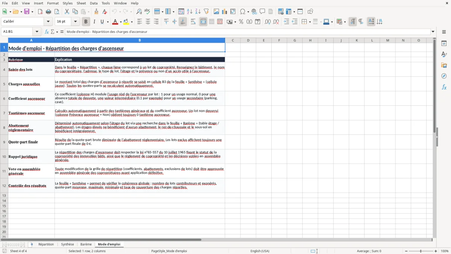Insert a comment via speech-bubble icon
The image size is (451, 254).
point(262,12)
